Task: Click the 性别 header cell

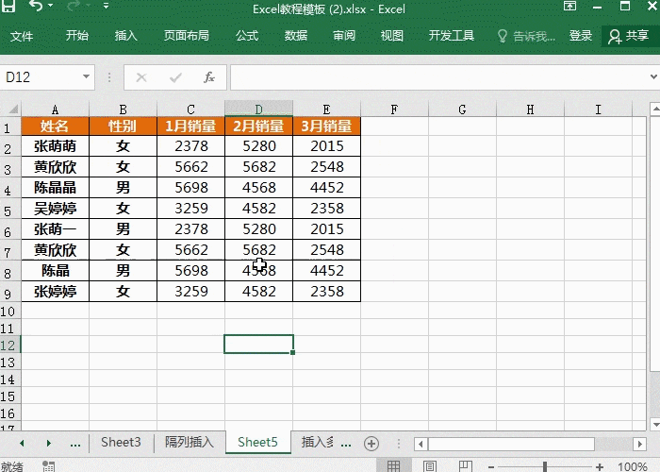Action: tap(123, 126)
